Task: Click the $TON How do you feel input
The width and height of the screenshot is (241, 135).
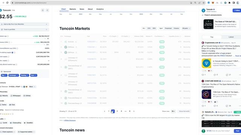Action: (218, 131)
